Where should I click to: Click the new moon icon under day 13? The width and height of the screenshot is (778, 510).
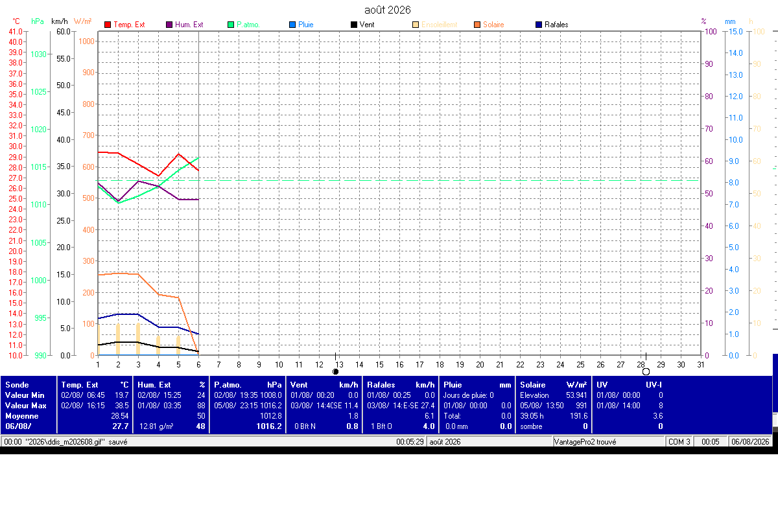[335, 371]
